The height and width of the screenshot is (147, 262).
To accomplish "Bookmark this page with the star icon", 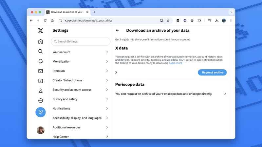I will tap(168, 20).
